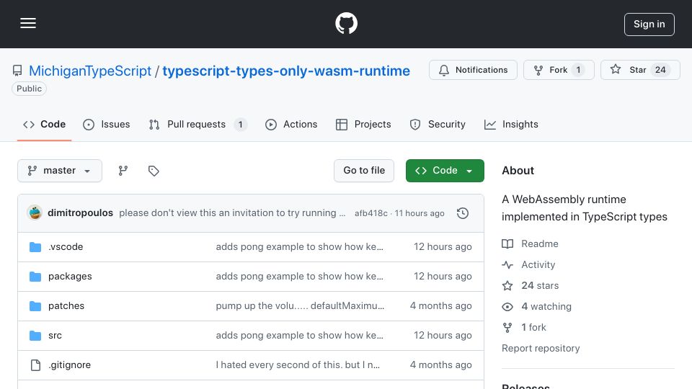Click the fork icon beside 1 fork

[x=507, y=327]
